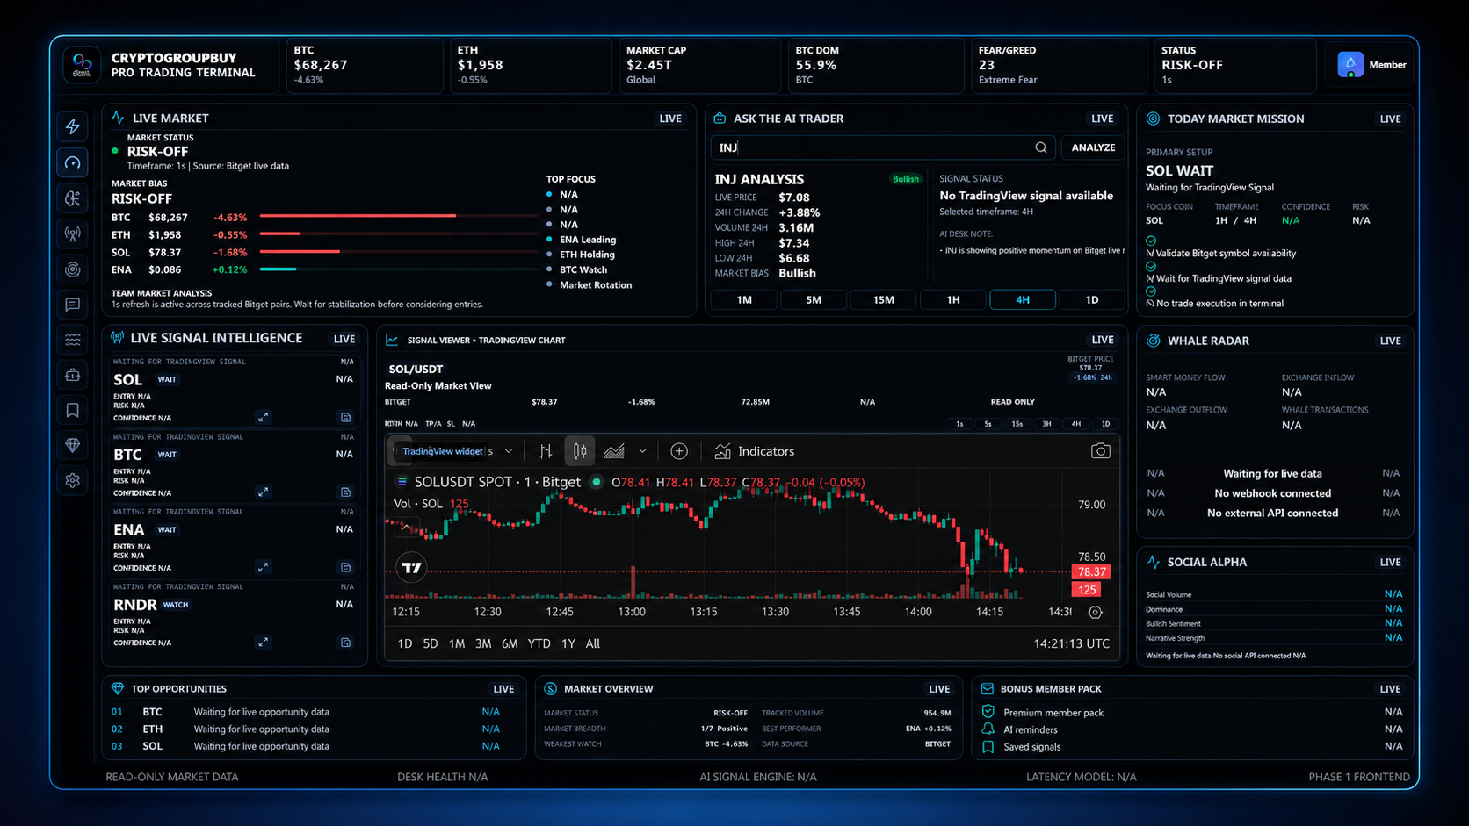Click the ENA green change bar
The height and width of the screenshot is (826, 1469).
pyautogui.click(x=278, y=269)
